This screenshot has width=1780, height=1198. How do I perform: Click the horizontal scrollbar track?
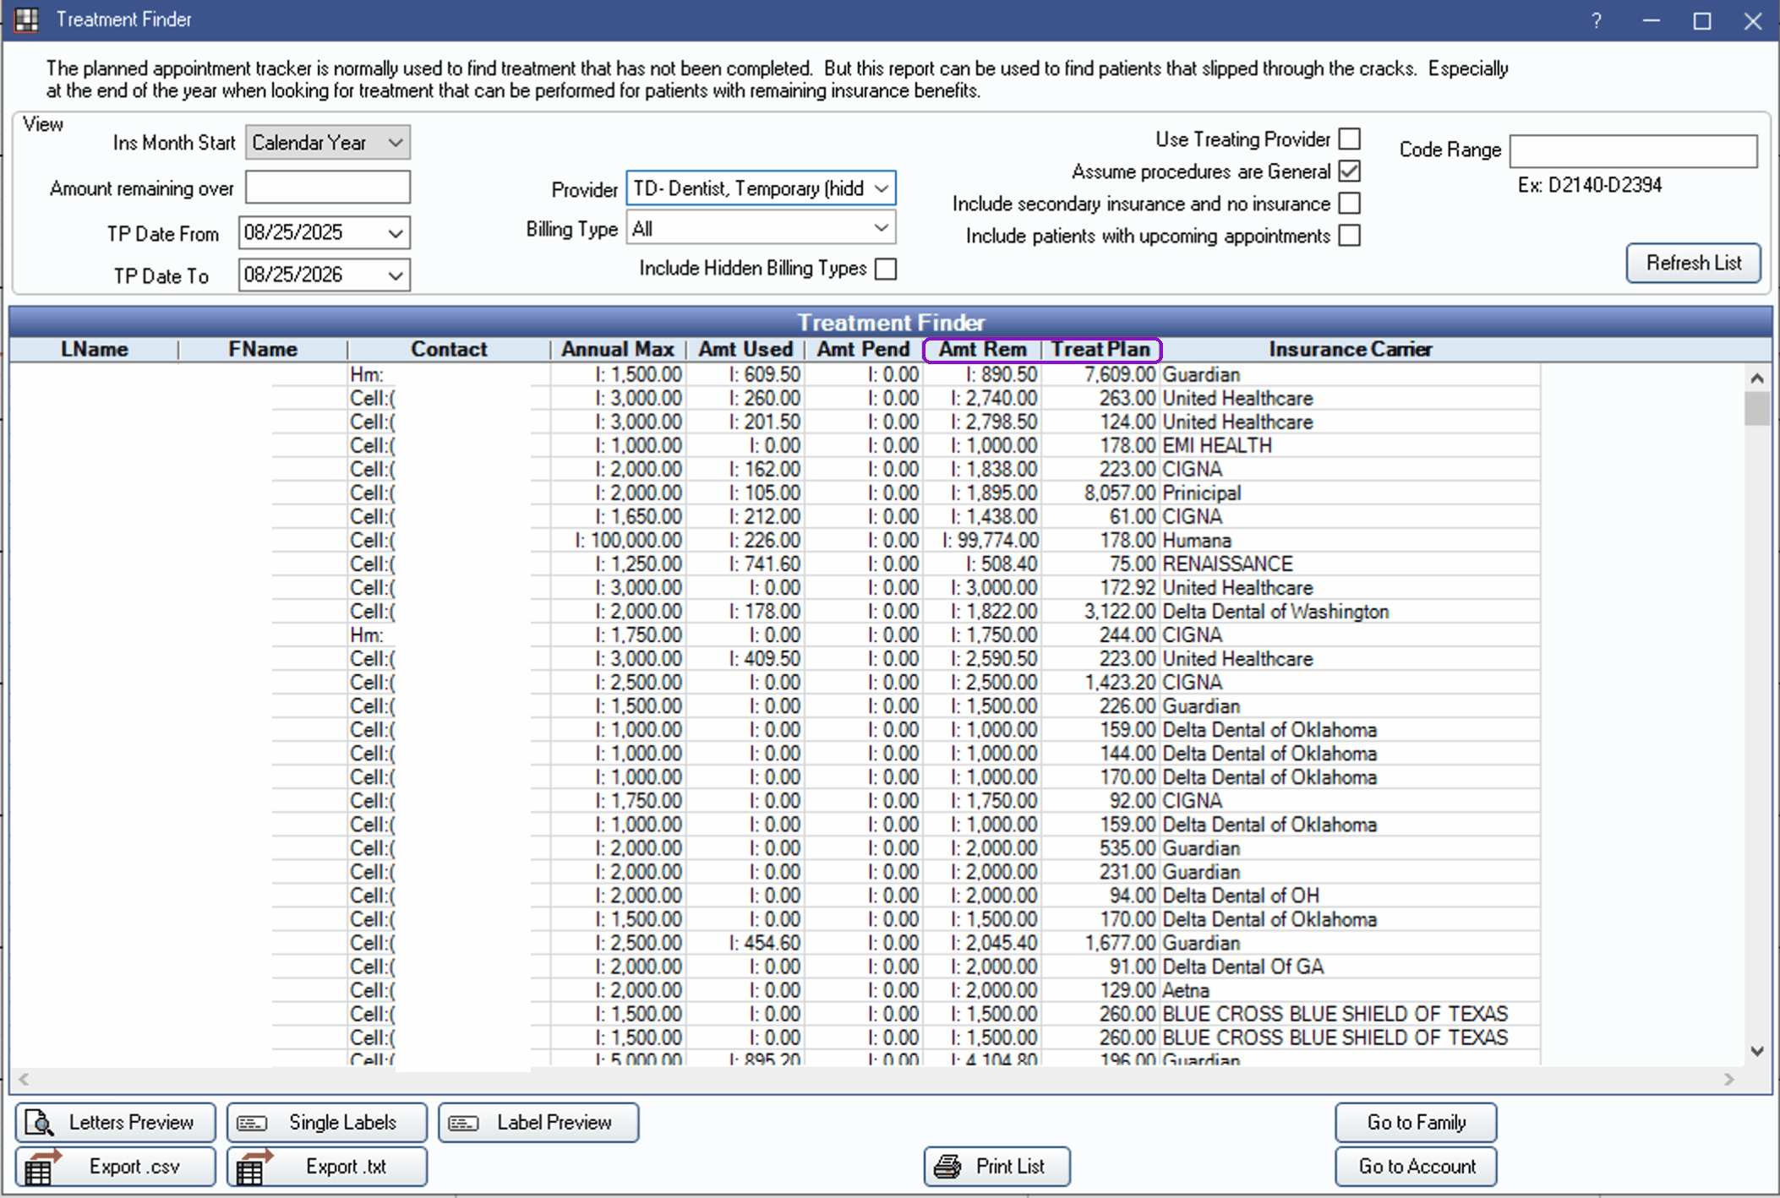tap(876, 1079)
